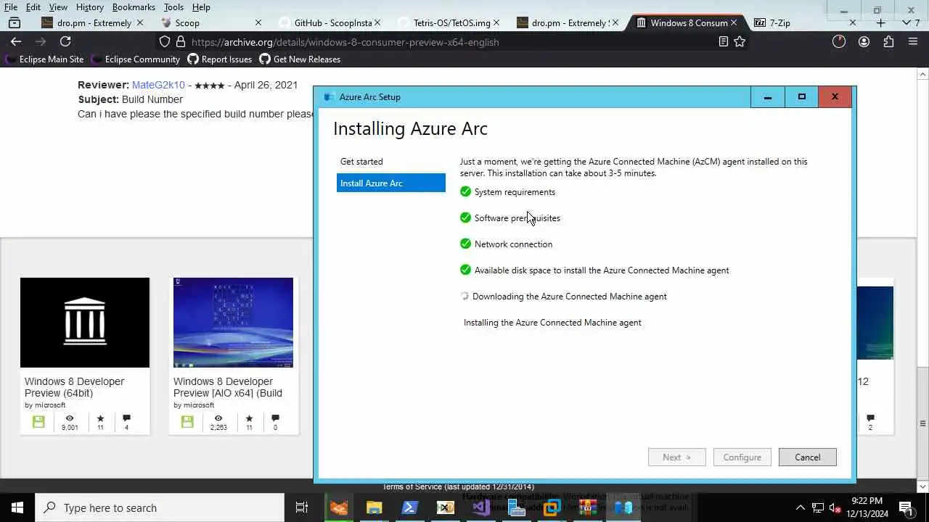Viewport: 929px width, 522px height.
Task: Open File Explorer from the taskbar
Action: (x=374, y=507)
